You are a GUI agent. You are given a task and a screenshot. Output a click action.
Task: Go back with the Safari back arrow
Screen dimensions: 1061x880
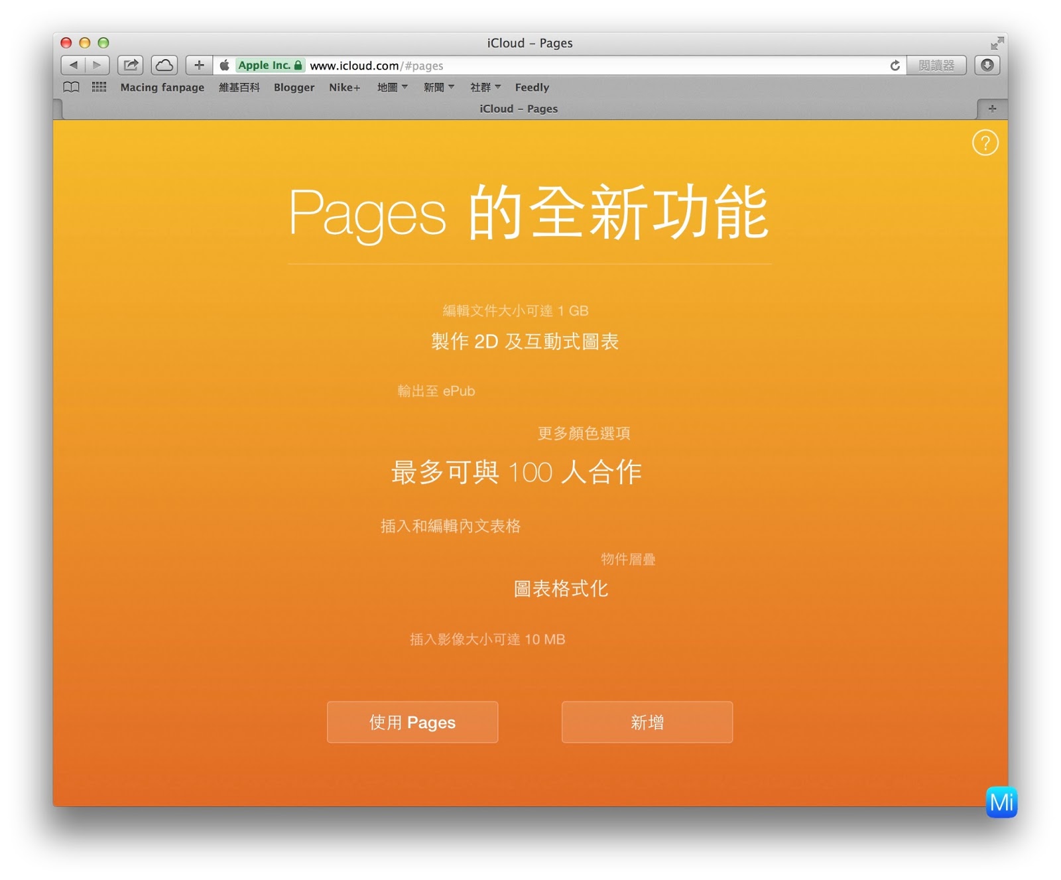(74, 65)
